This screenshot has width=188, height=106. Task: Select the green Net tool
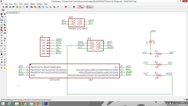coord(5,57)
